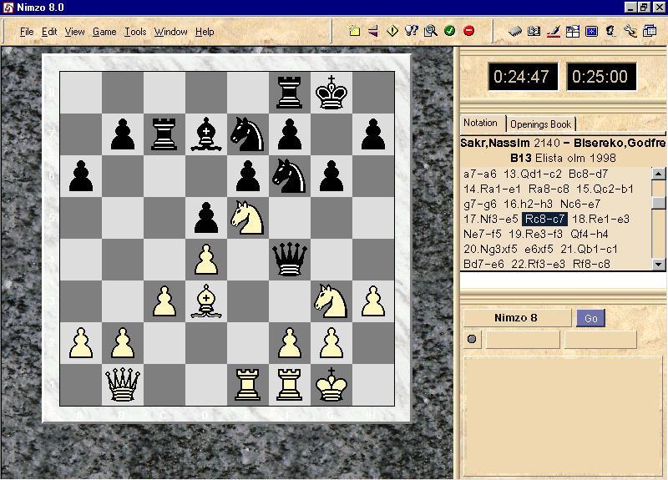Image resolution: width=668 pixels, height=480 pixels.
Task: Click the red stop icon
Action: [x=468, y=32]
